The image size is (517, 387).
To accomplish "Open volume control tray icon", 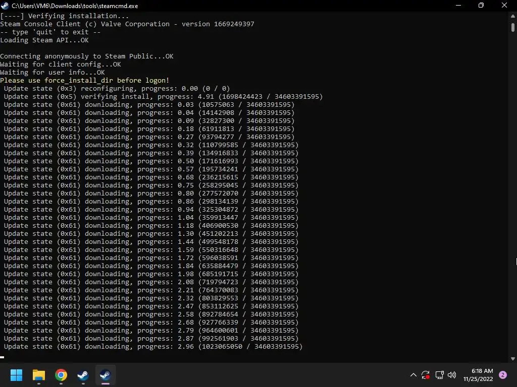I will point(452,375).
